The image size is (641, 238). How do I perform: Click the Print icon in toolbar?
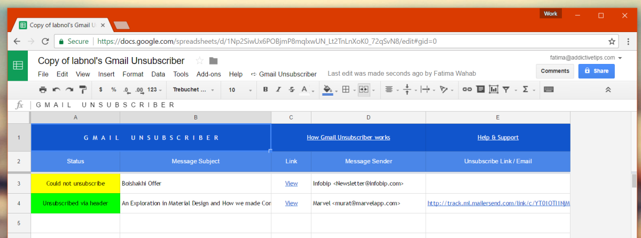coord(43,90)
